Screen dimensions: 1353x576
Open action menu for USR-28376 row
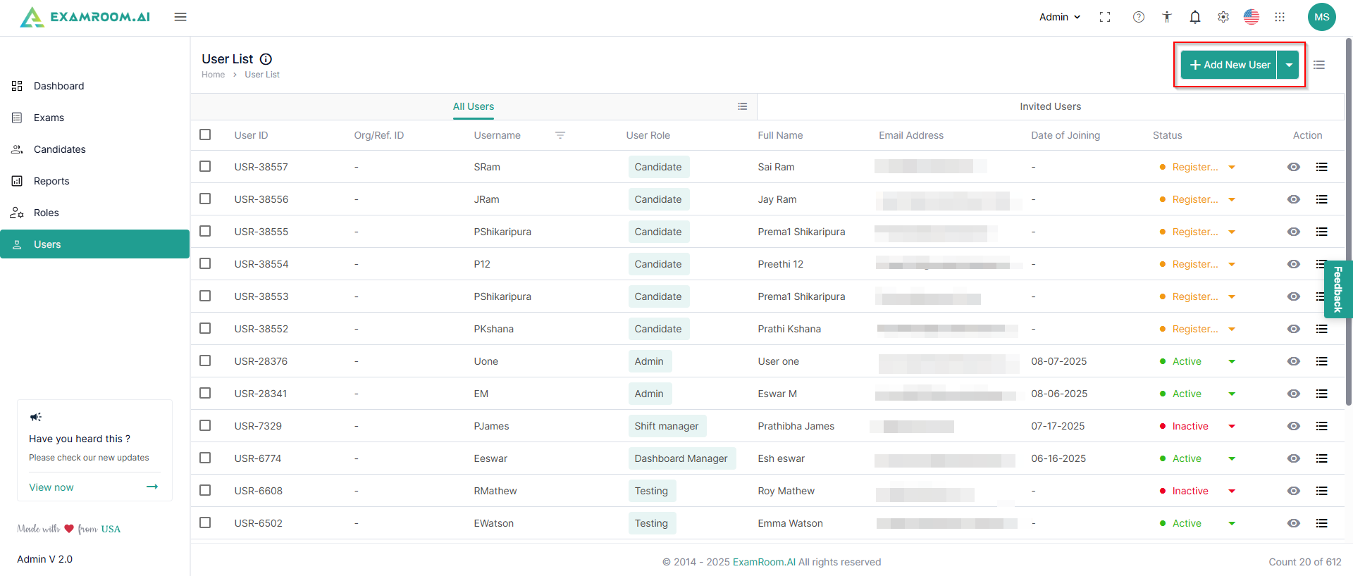tap(1321, 361)
